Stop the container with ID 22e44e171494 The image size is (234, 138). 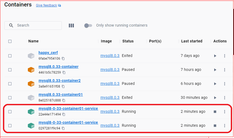coord(215,112)
